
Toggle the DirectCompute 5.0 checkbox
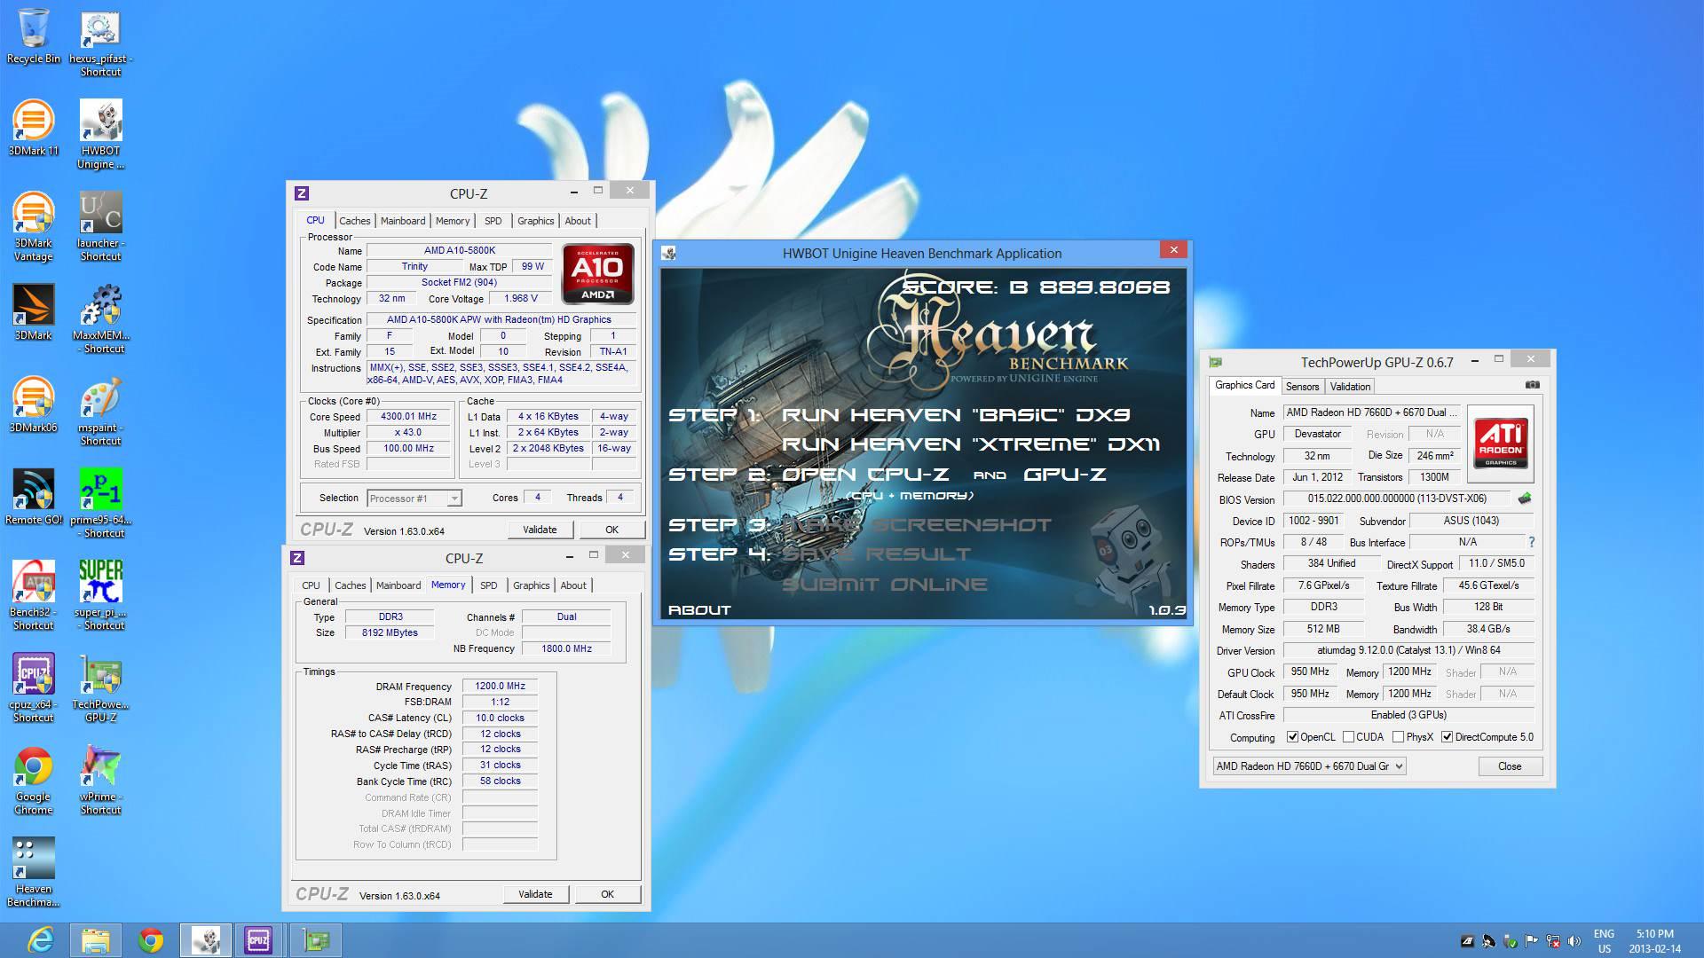[x=1448, y=737]
